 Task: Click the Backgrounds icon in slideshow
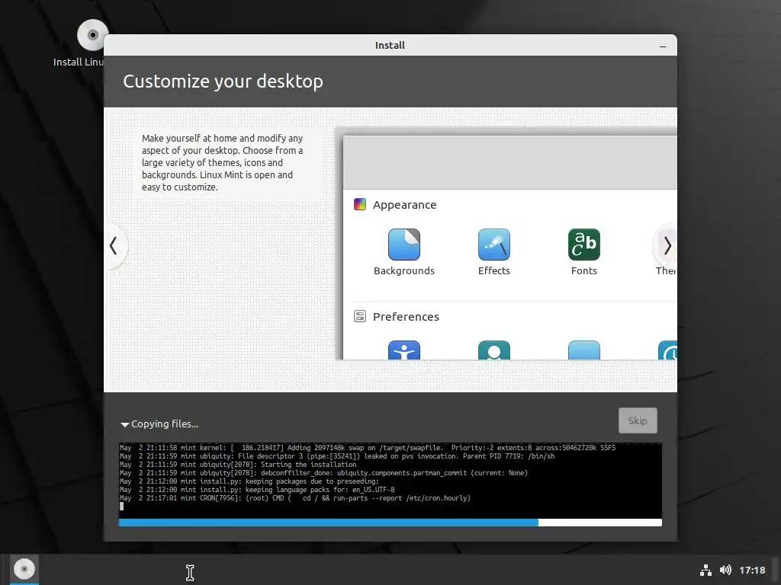pyautogui.click(x=404, y=245)
